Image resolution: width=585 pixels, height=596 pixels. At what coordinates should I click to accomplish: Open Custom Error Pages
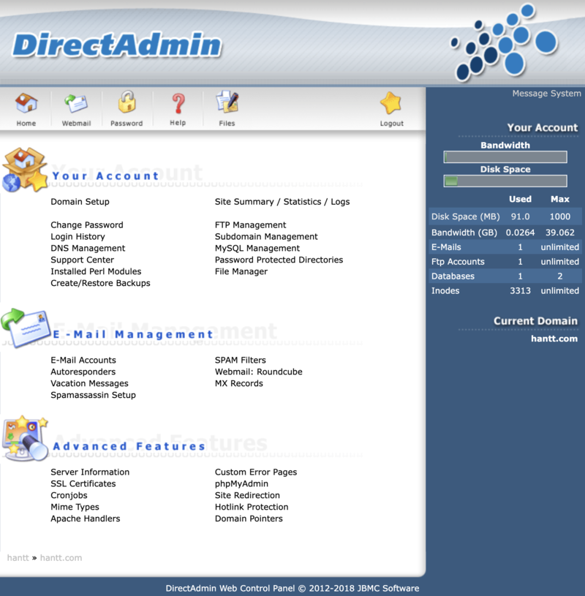click(x=256, y=472)
